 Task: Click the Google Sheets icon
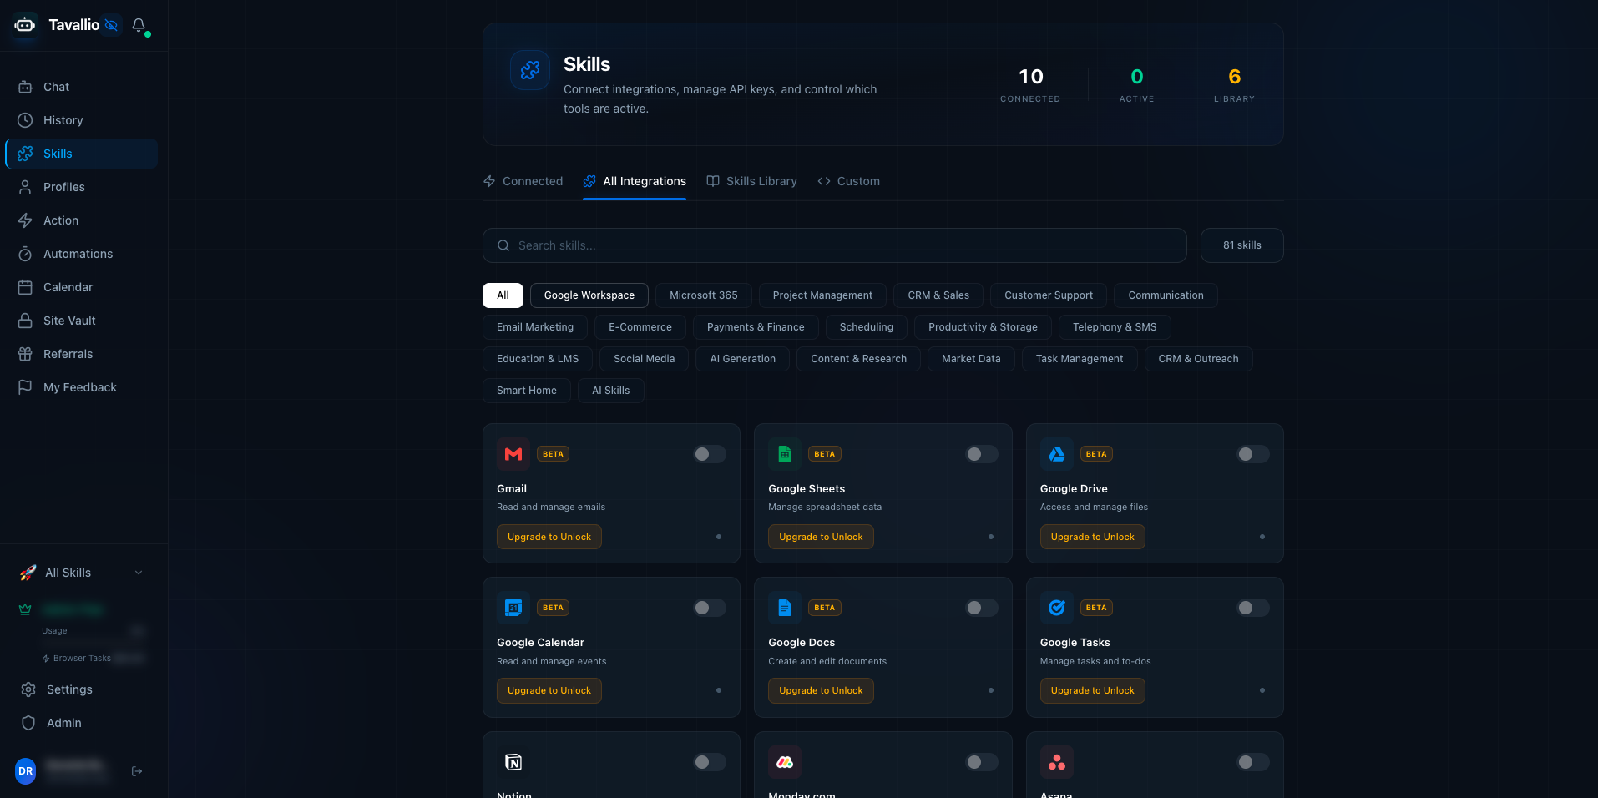tap(785, 454)
